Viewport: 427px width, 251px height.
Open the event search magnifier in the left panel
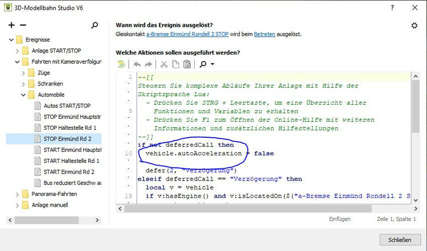95,25
